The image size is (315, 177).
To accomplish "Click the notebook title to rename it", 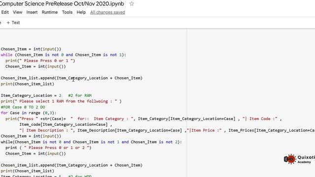I will (x=62, y=3).
